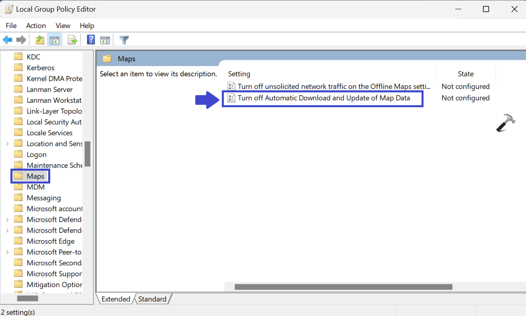Switch to the Standard tab

[152, 299]
